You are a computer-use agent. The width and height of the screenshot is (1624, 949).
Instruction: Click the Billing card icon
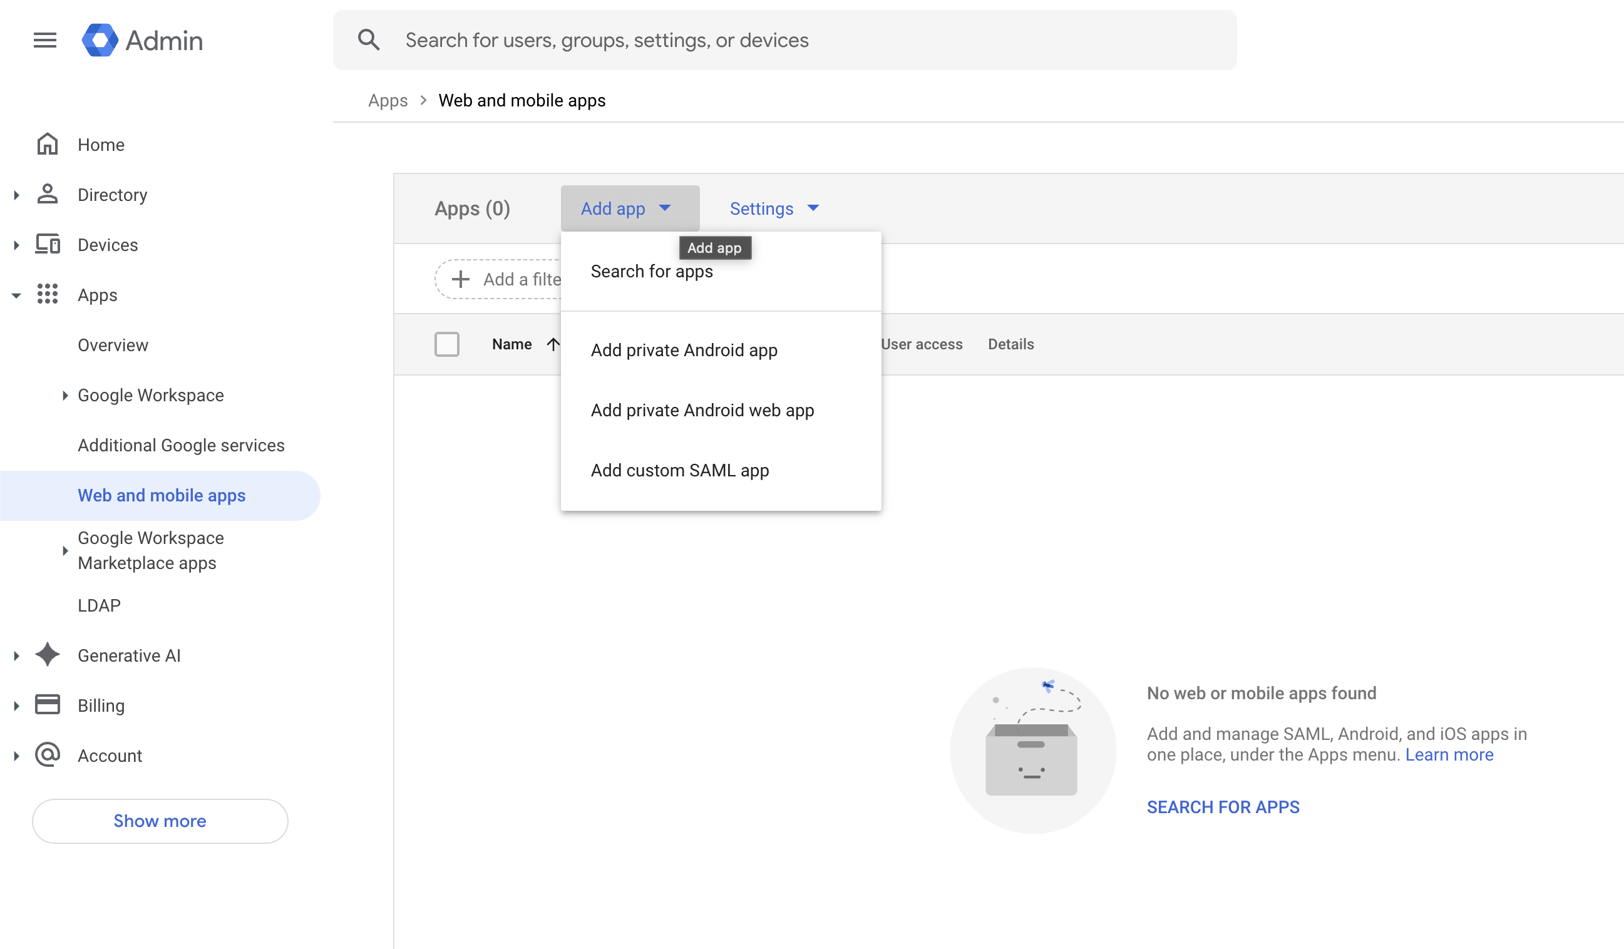click(47, 705)
